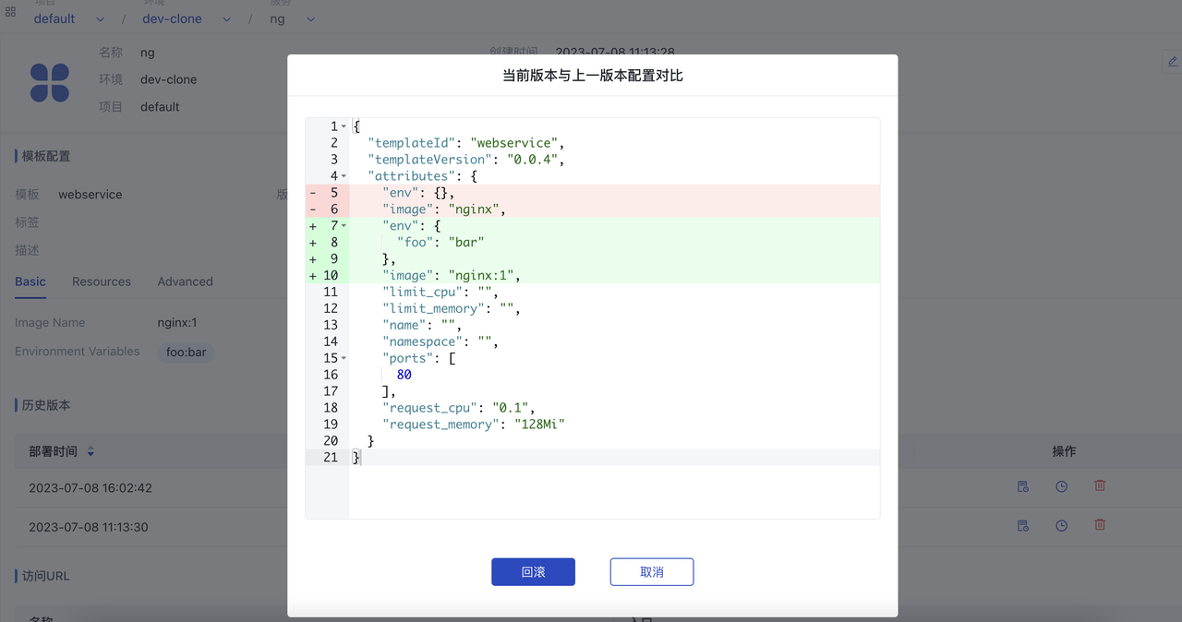1182x622 pixels.
Task: Open history clock icon for 16:02:42 row
Action: [x=1061, y=486]
